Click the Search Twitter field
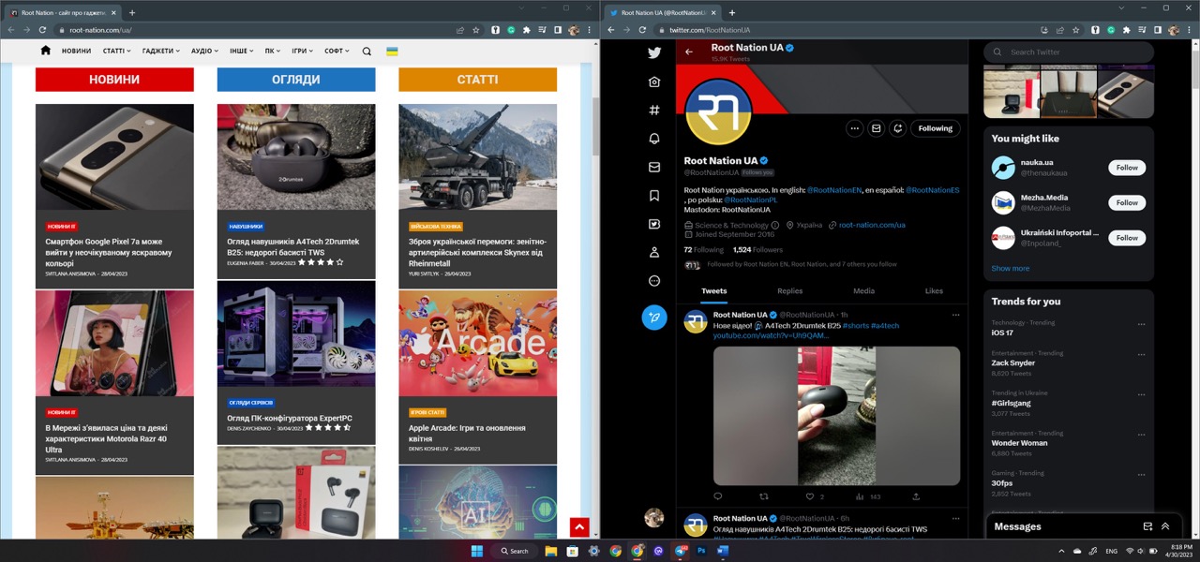The image size is (1200, 562). (x=1069, y=52)
